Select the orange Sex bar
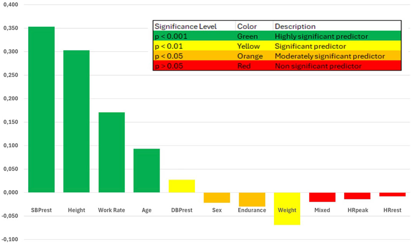 coord(217,198)
